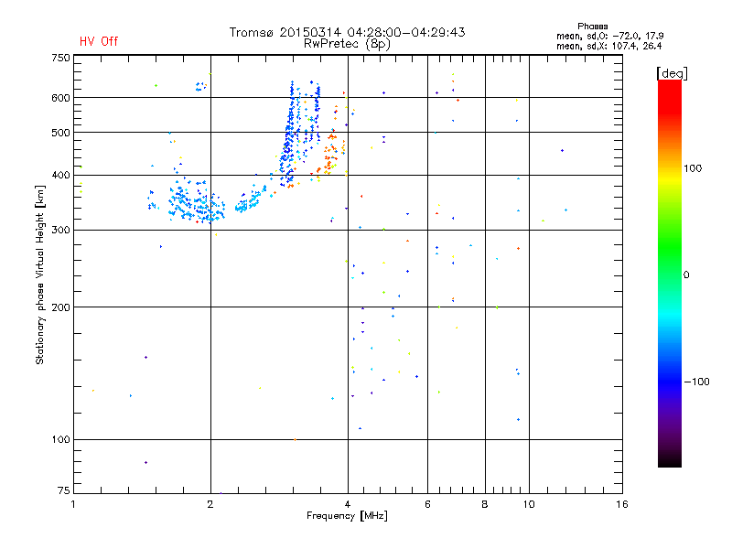Click the Stationary phase Virtual Height axis title
732x549 pixels.
tap(41, 275)
